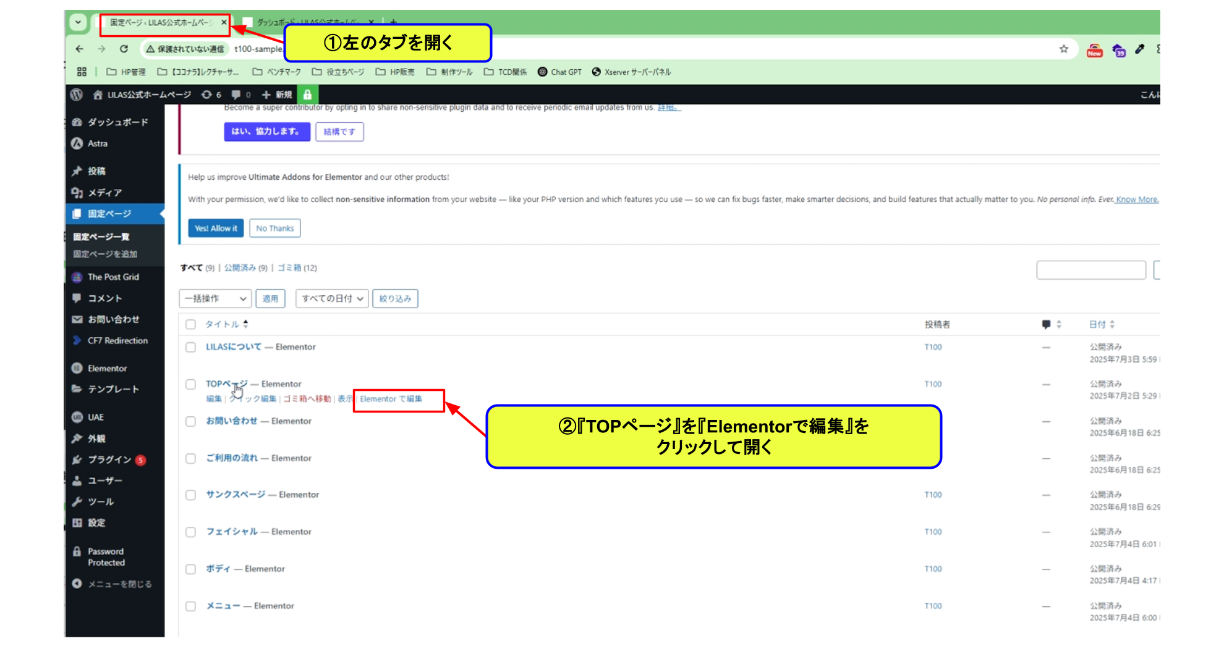Open the apps grid icon in the bookmarks bar
This screenshot has height=667, width=1224.
82,72
